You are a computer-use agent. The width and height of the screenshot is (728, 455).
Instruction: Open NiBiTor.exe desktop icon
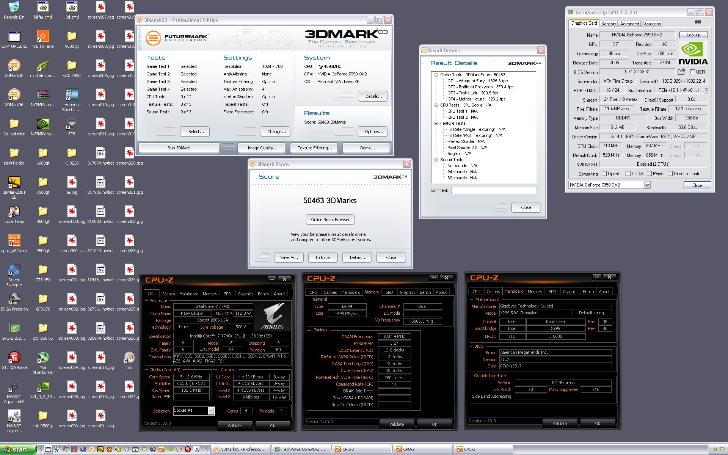pyautogui.click(x=43, y=39)
